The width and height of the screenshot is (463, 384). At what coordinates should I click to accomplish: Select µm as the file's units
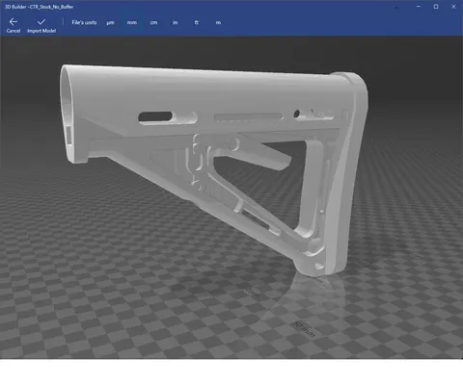point(110,22)
